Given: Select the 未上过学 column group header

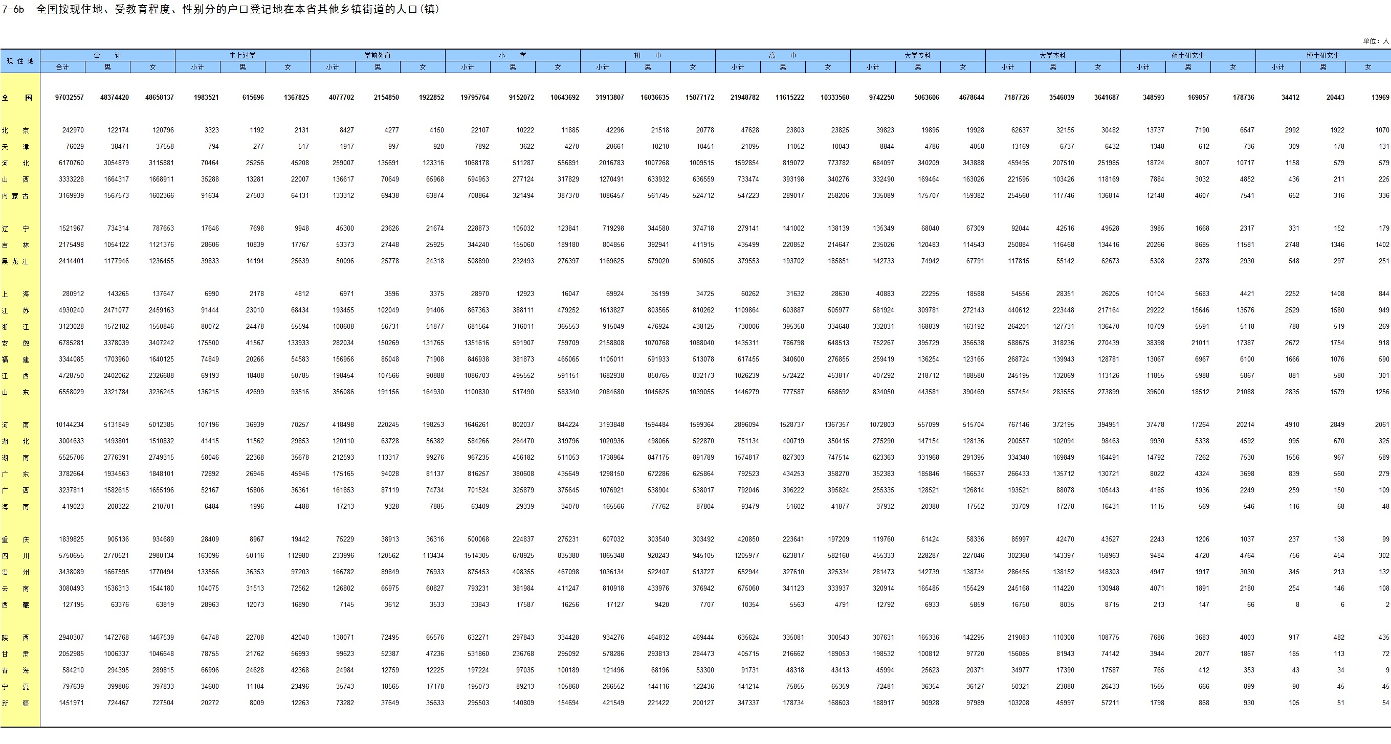Looking at the screenshot, I should [242, 55].
